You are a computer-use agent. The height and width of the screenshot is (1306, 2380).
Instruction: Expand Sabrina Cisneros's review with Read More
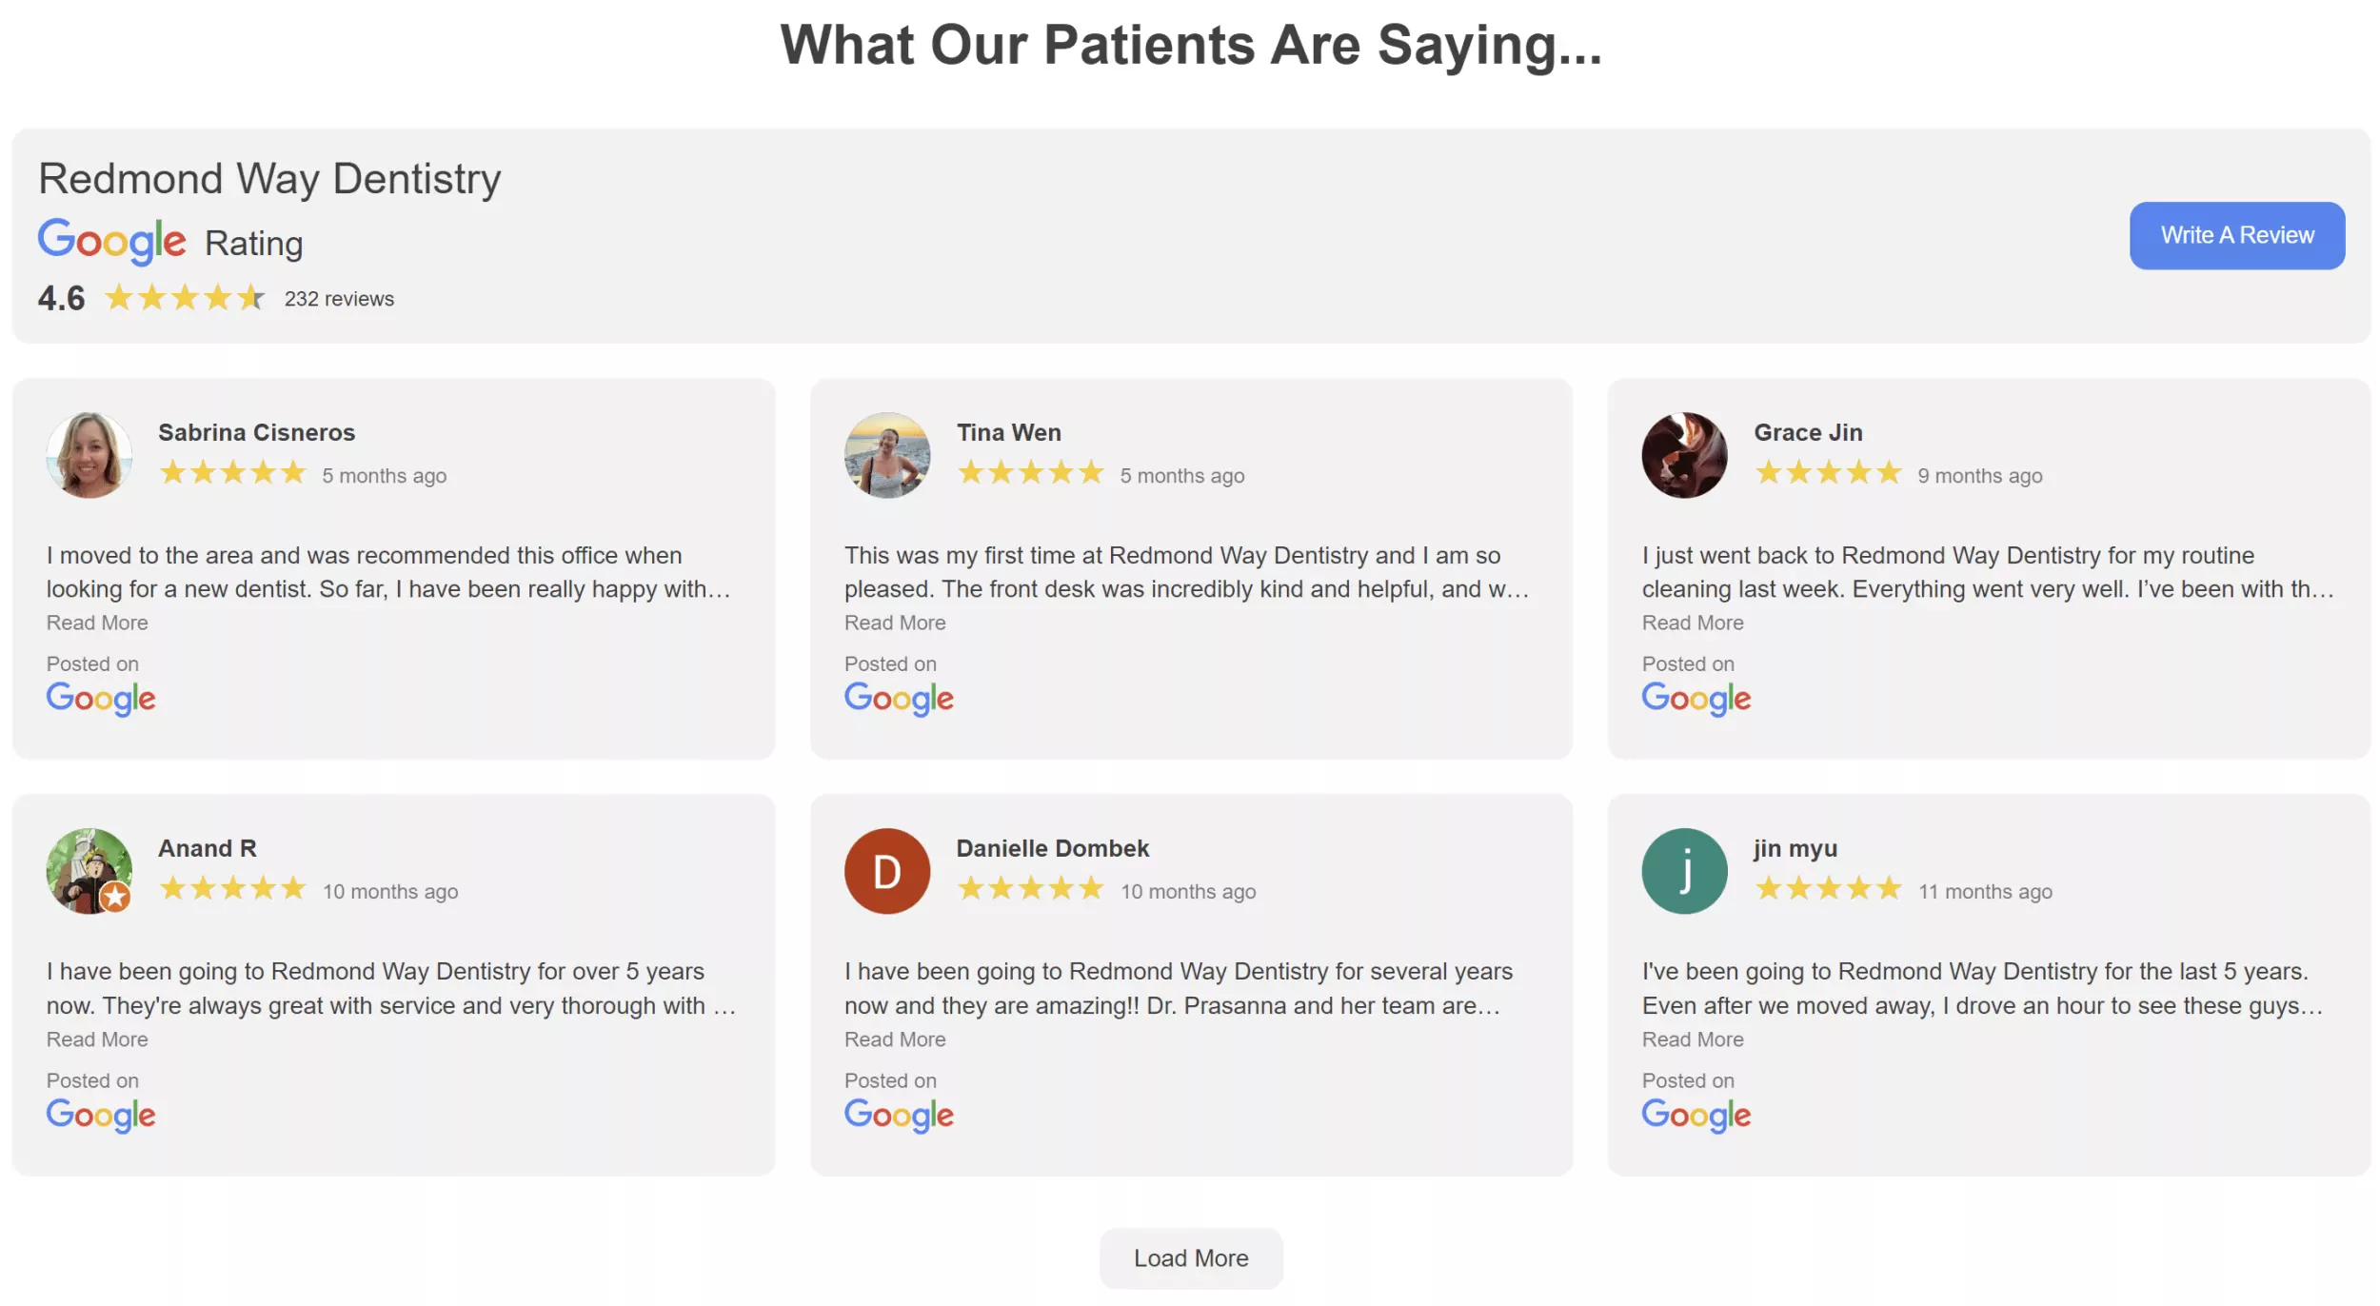97,623
